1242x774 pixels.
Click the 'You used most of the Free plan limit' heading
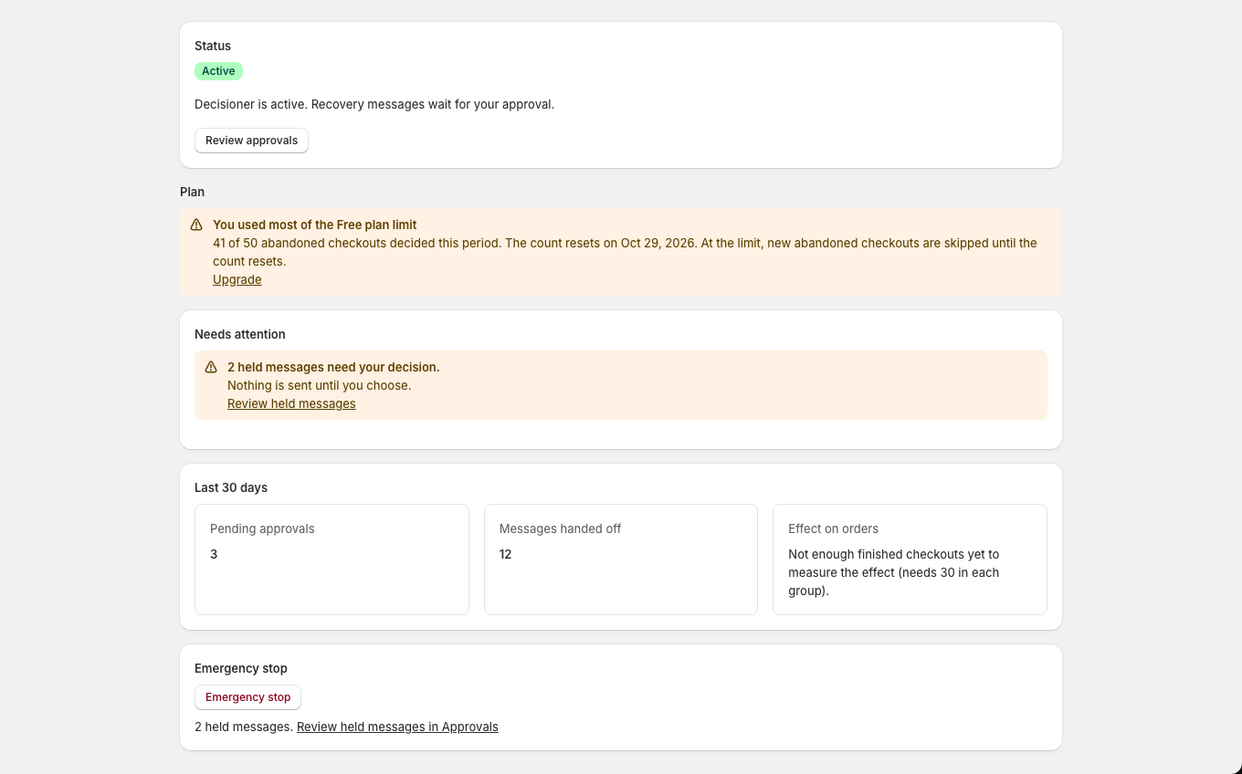coord(315,225)
